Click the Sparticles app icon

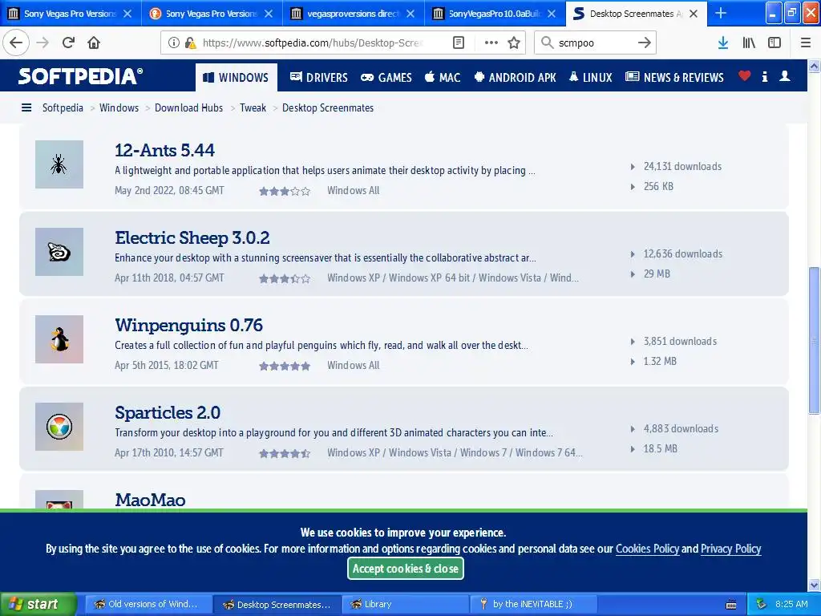tap(59, 427)
